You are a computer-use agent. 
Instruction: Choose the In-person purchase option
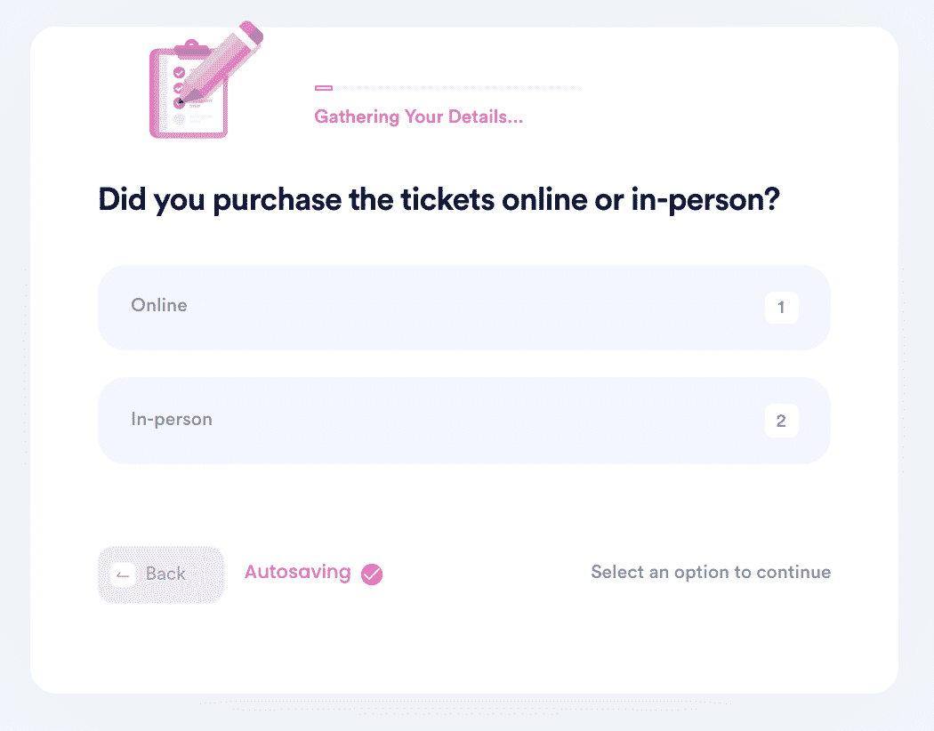click(x=464, y=421)
